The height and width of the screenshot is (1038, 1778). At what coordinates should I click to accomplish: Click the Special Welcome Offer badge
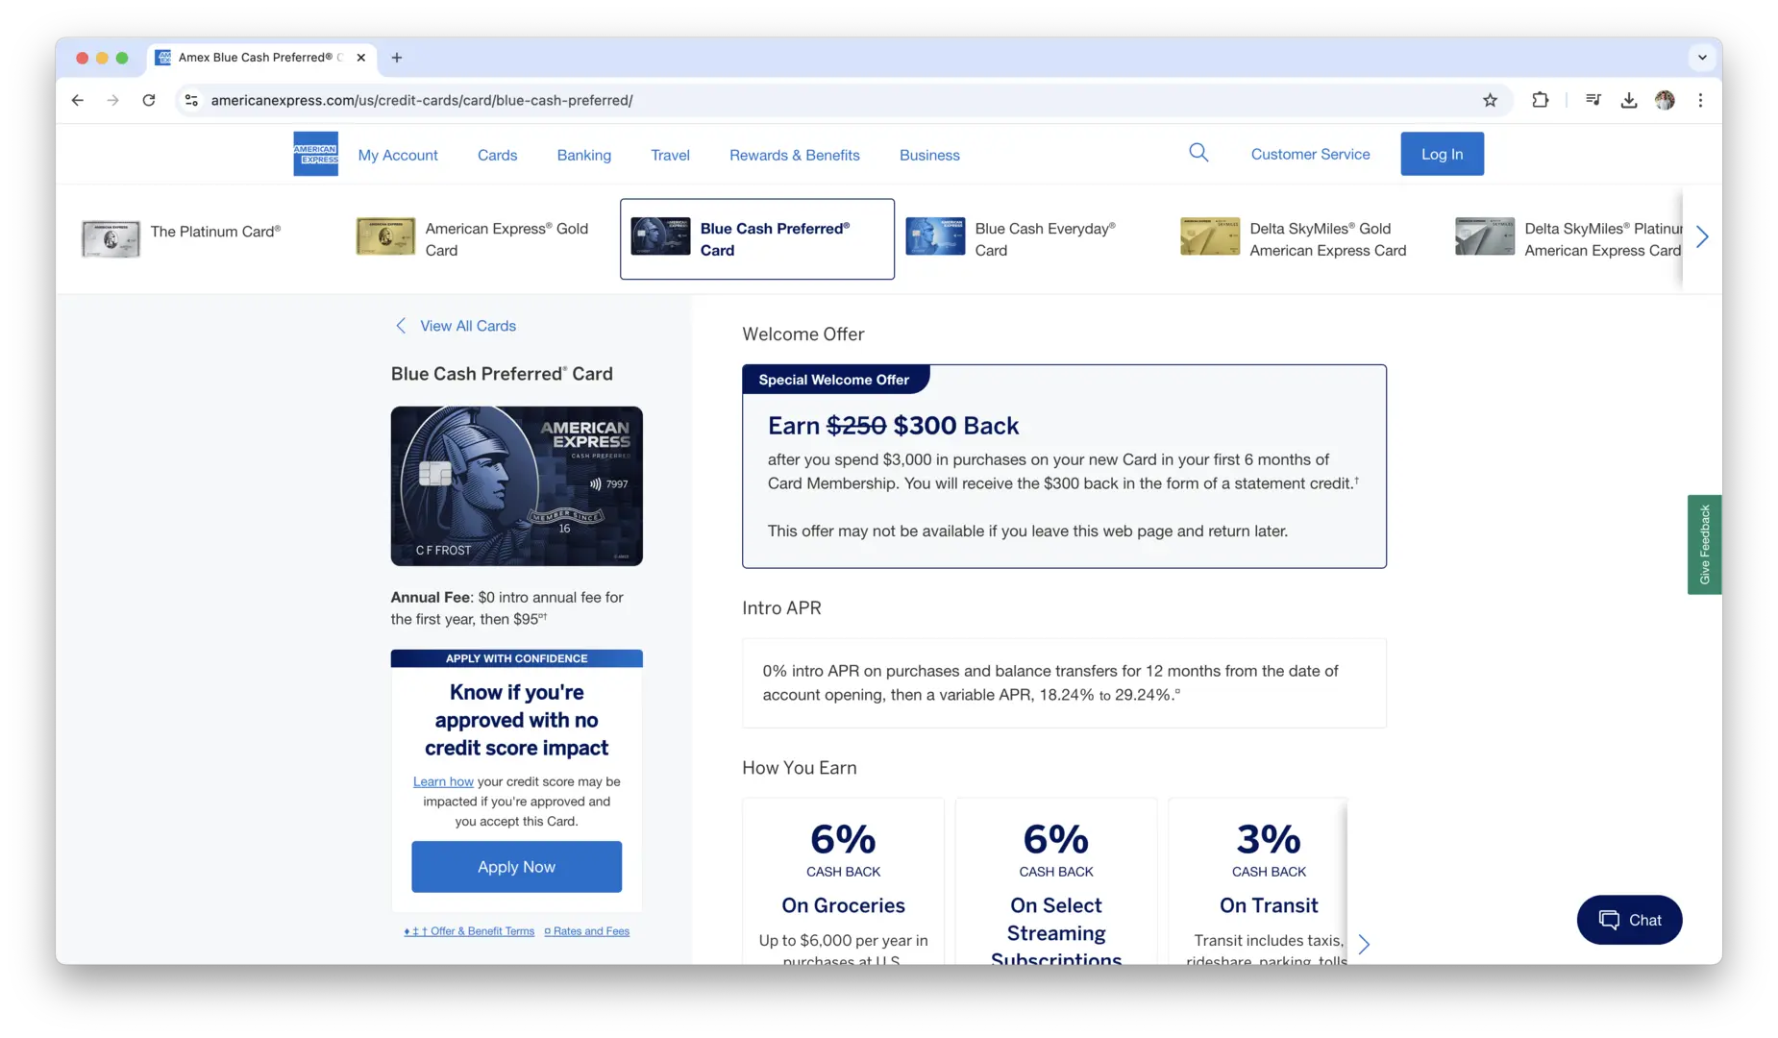coord(834,380)
